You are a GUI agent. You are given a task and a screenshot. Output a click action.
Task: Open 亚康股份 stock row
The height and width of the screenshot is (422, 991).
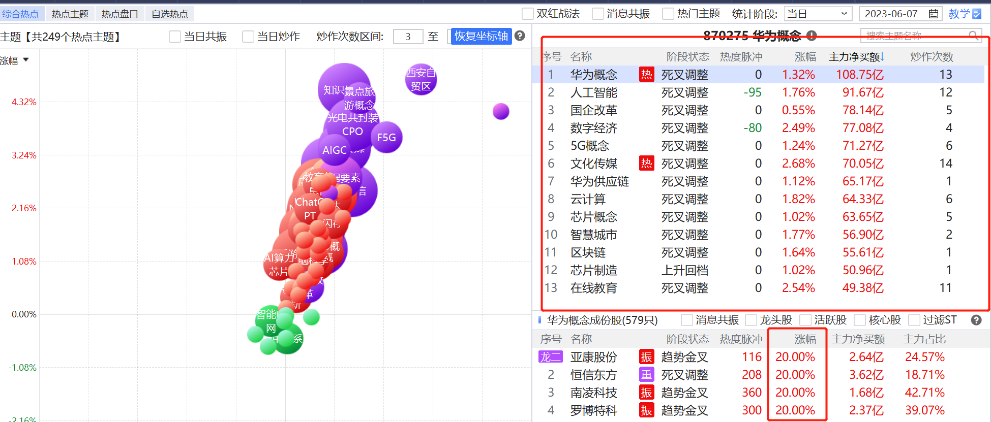[758, 357]
